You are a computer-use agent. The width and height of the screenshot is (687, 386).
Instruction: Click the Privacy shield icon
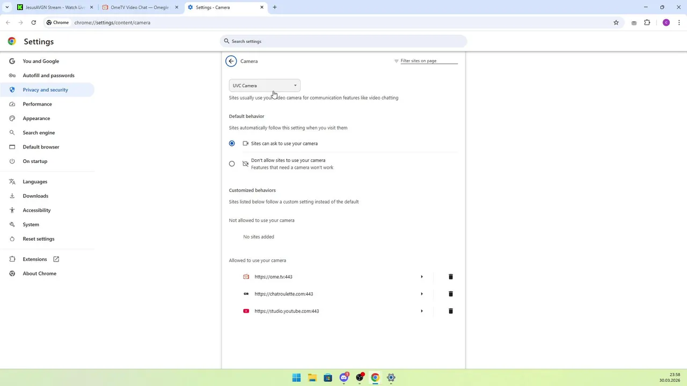(x=12, y=90)
